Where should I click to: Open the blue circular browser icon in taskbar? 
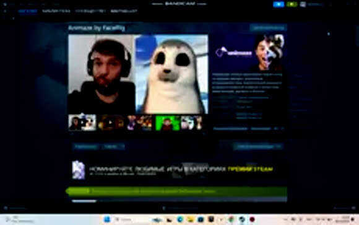pos(180,219)
